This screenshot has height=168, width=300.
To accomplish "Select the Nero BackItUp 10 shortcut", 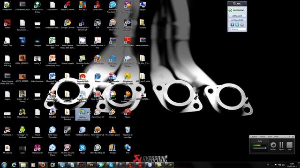I will (97, 149).
